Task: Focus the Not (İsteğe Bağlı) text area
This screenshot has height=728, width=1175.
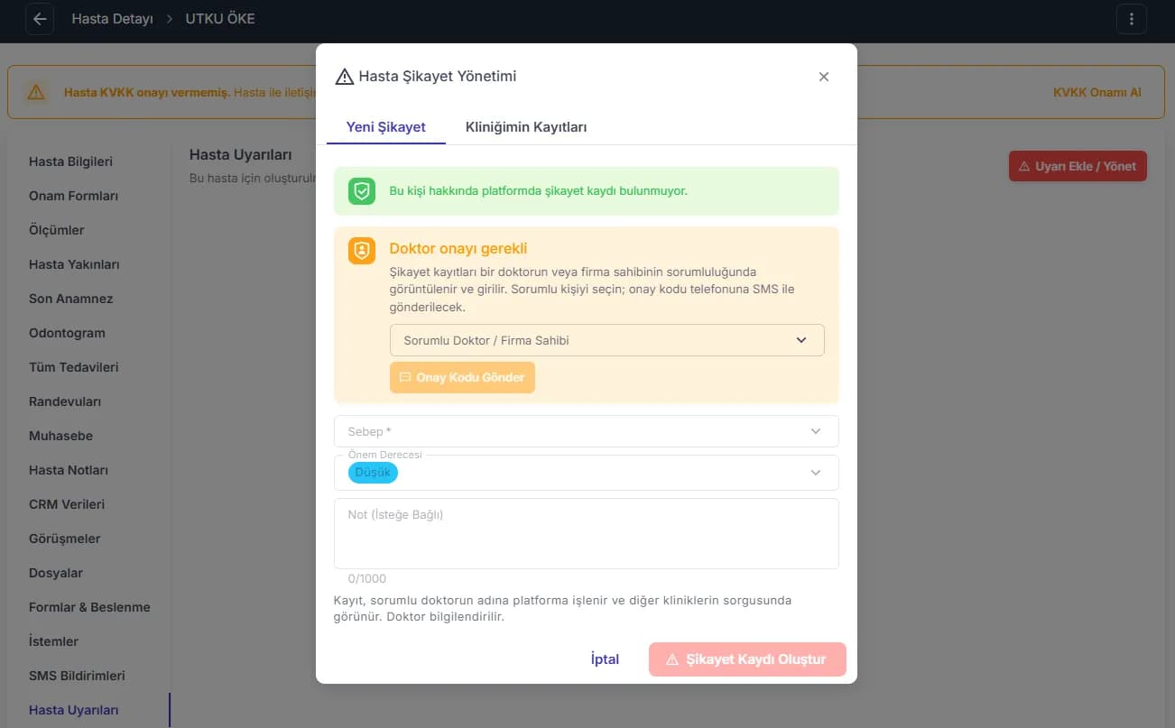Action: (587, 534)
